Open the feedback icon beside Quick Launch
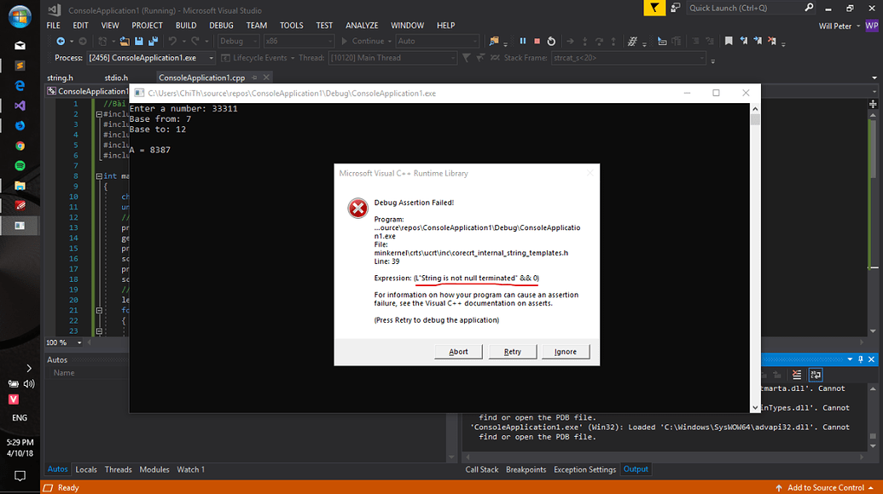This screenshot has width=883, height=494. coord(675,8)
